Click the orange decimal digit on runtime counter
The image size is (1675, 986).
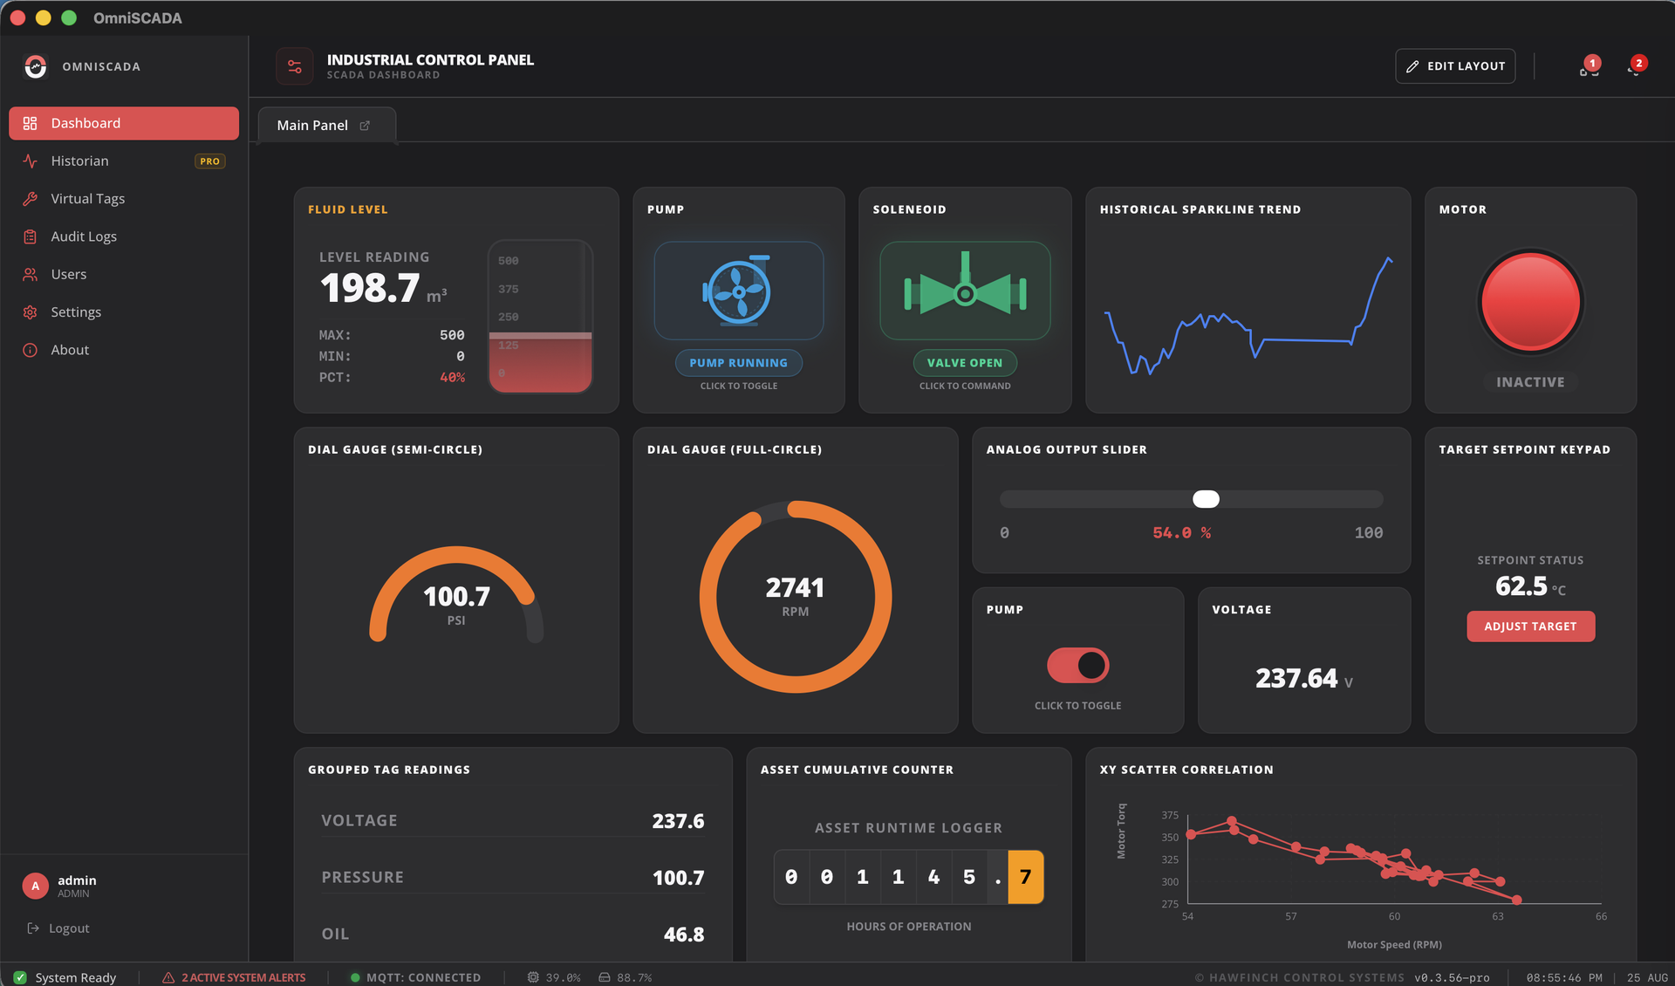1025,877
